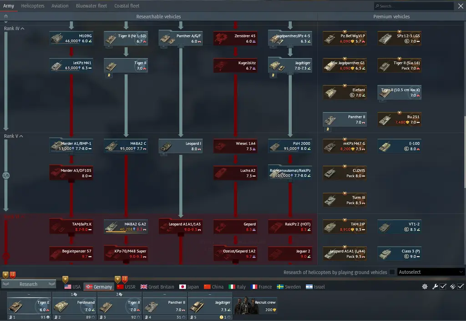The width and height of the screenshot is (466, 321).
Task: Select the E-100 premium tank
Action: point(399,146)
